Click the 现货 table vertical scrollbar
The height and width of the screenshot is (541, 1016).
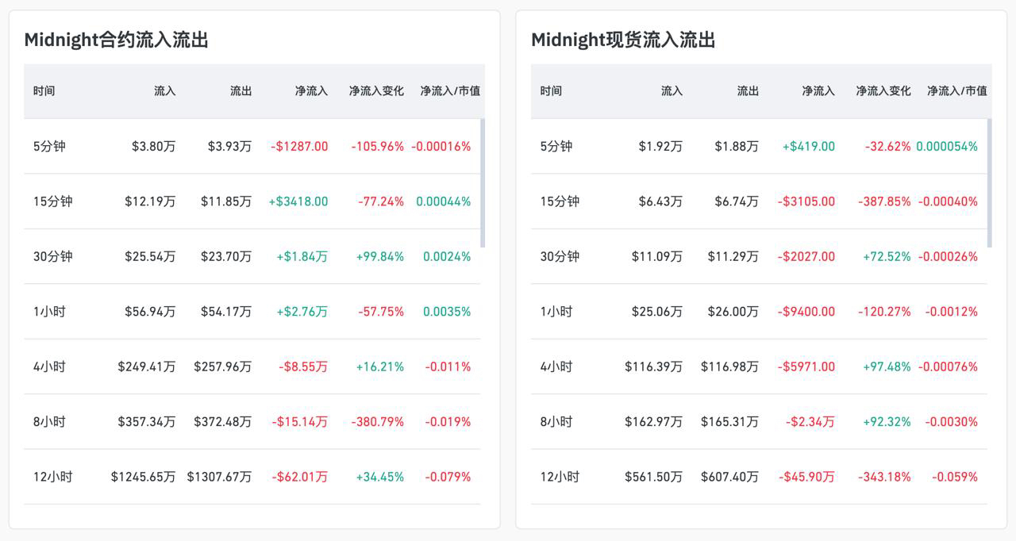tap(989, 182)
